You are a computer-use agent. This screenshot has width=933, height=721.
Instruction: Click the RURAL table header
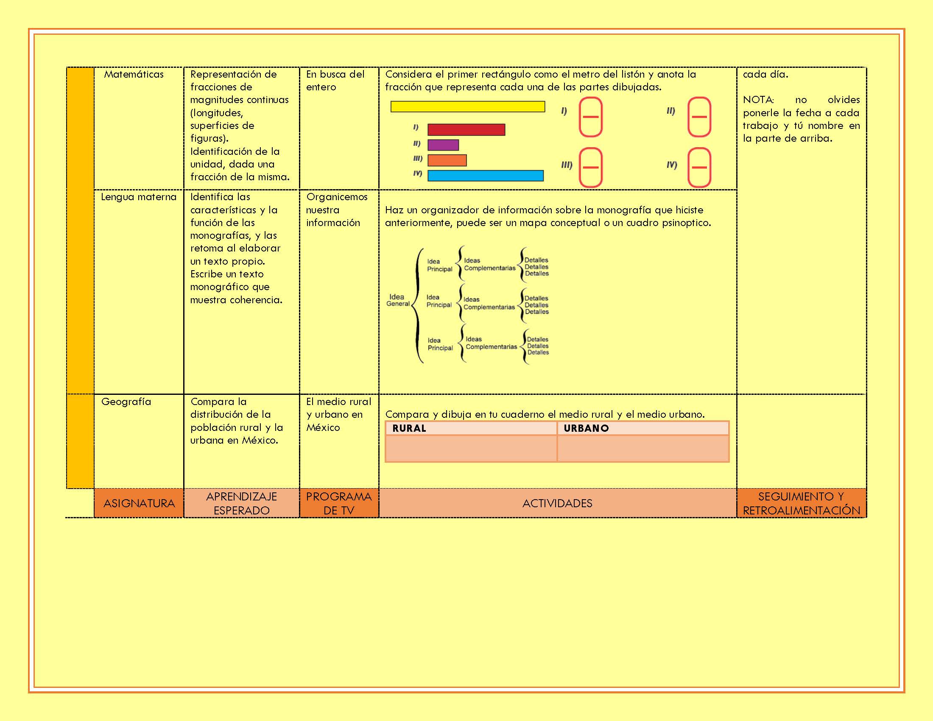tap(471, 428)
